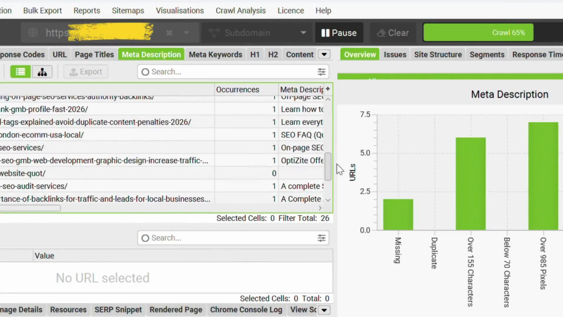Click the Clear button
Image resolution: width=563 pixels, height=317 pixels.
(393, 33)
